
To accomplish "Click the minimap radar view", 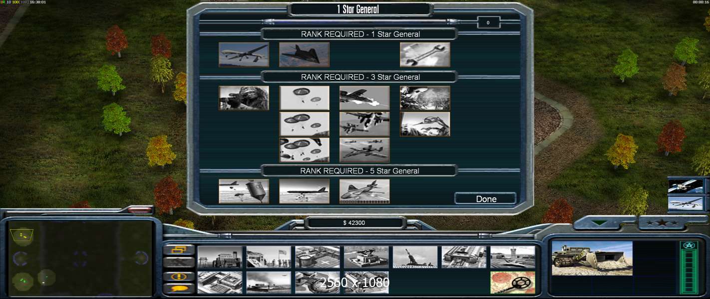I will point(81,258).
